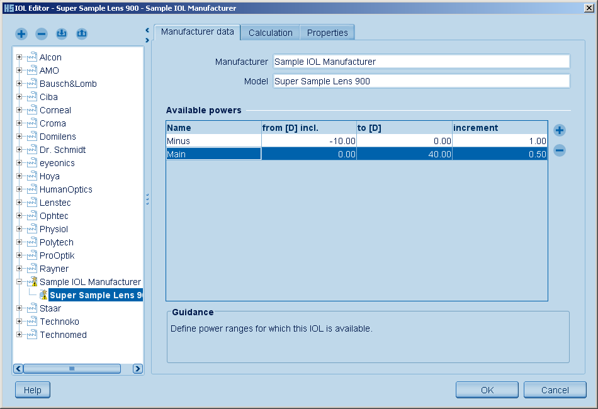Screen dimensions: 598x409
Task: Add a new power range row
Action: (559, 130)
